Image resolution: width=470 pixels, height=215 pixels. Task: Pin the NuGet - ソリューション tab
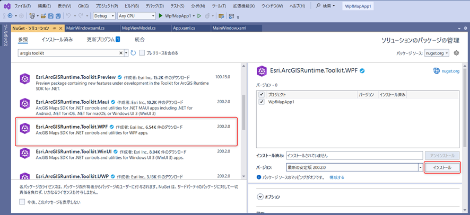(54, 29)
